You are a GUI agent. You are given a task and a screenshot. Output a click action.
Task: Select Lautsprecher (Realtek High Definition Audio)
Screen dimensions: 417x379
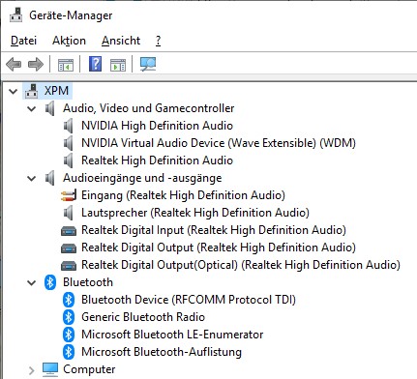tap(195, 213)
